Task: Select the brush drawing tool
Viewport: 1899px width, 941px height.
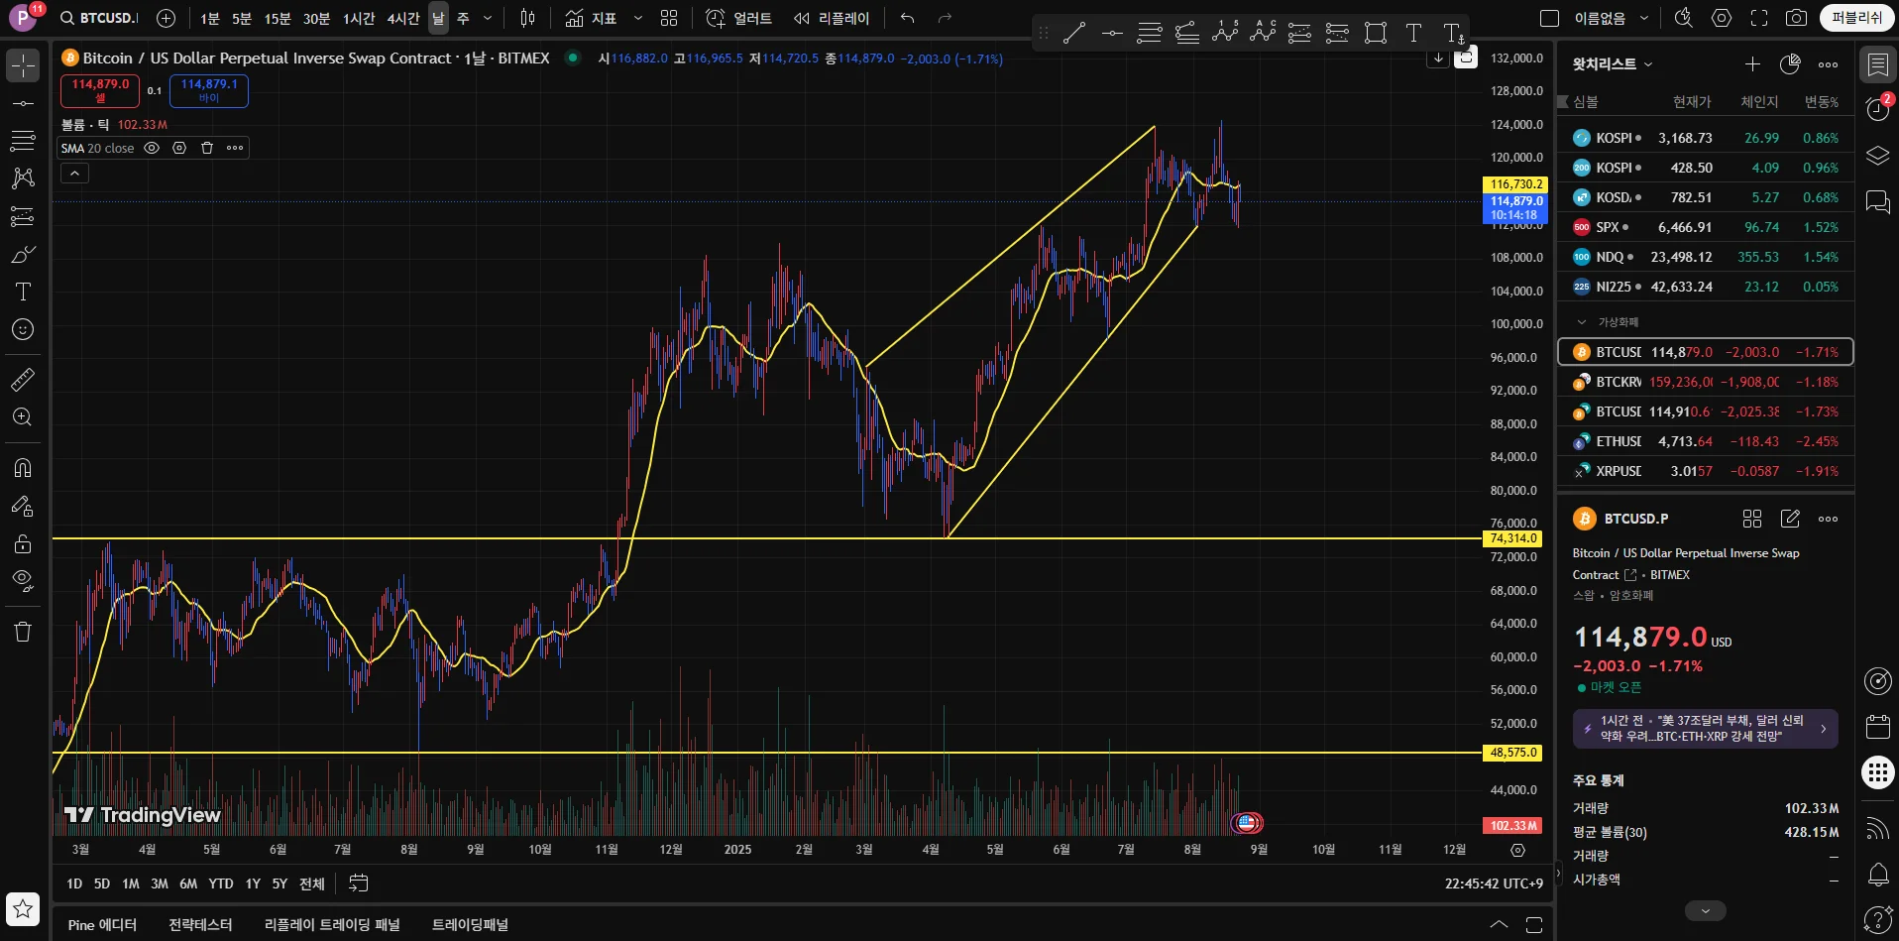Action: 23,255
